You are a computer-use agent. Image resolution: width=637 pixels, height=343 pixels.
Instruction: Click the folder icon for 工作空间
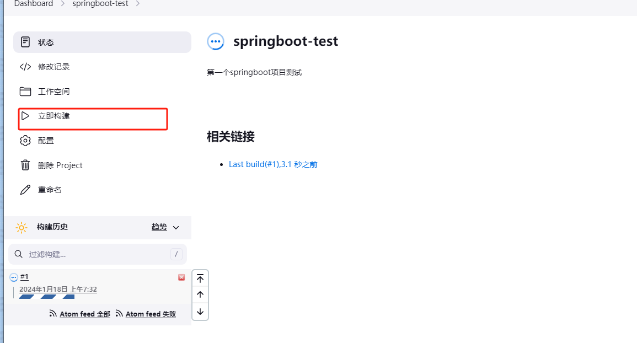(25, 92)
